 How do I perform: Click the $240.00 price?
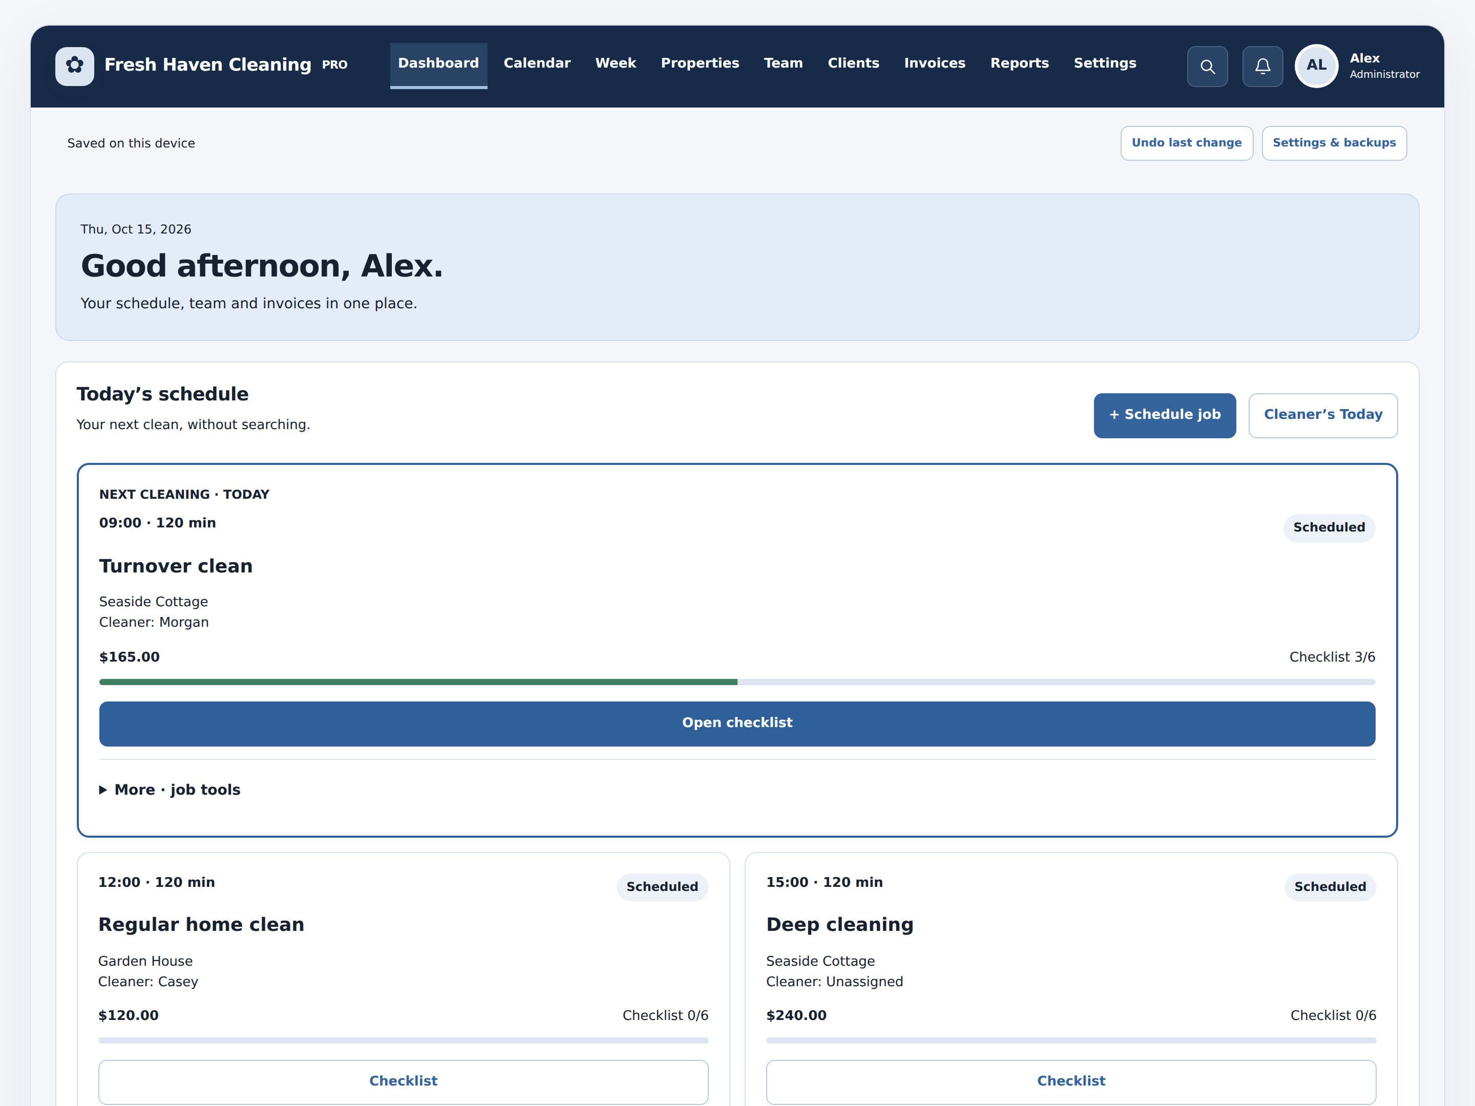pyautogui.click(x=796, y=1015)
